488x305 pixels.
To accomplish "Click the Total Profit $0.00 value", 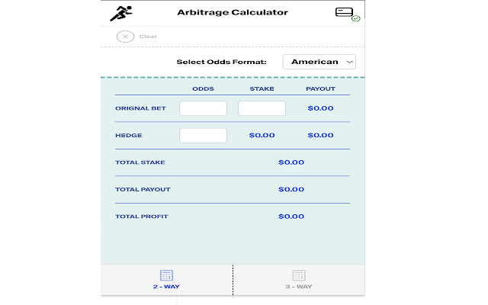I will point(291,217).
